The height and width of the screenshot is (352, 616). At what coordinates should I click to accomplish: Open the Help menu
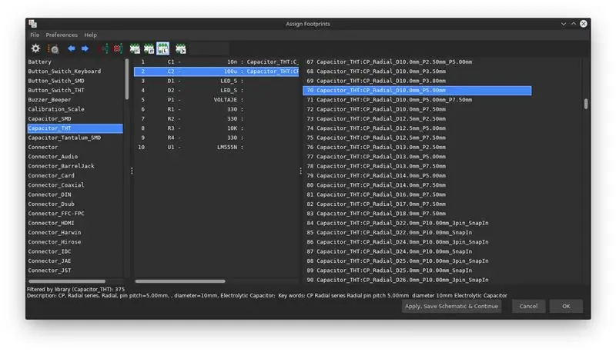click(x=90, y=35)
